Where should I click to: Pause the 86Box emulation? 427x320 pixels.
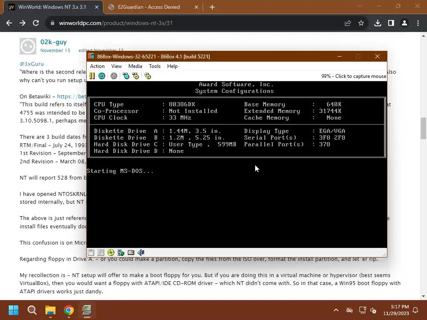(92, 76)
